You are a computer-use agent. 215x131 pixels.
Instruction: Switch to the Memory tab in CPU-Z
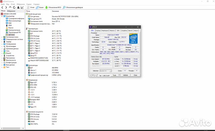pos(112,30)
